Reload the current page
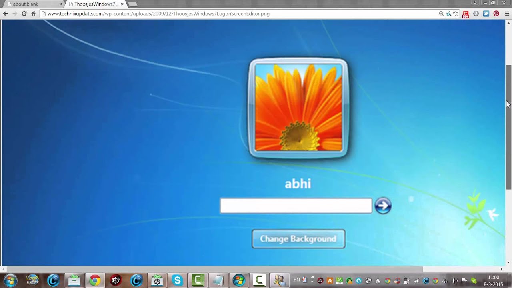Viewport: 512px width, 288px height. 24,14
